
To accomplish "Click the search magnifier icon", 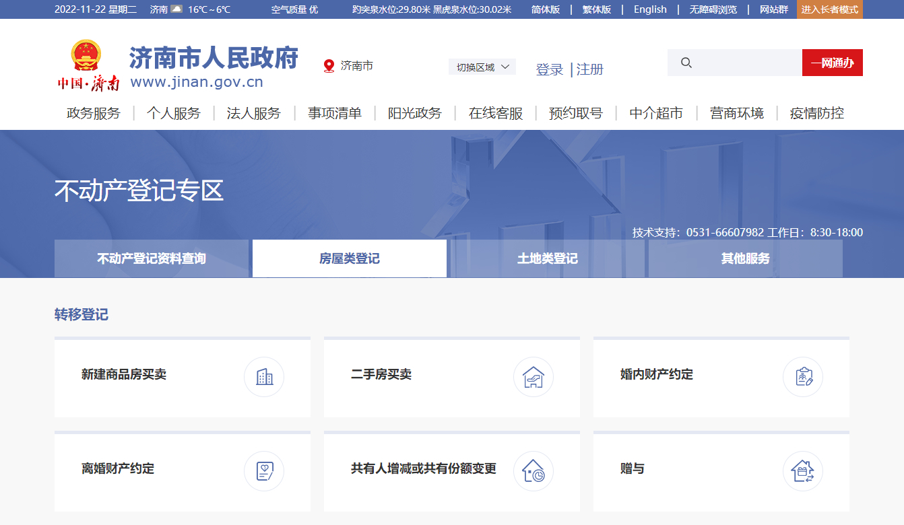I will 686,63.
